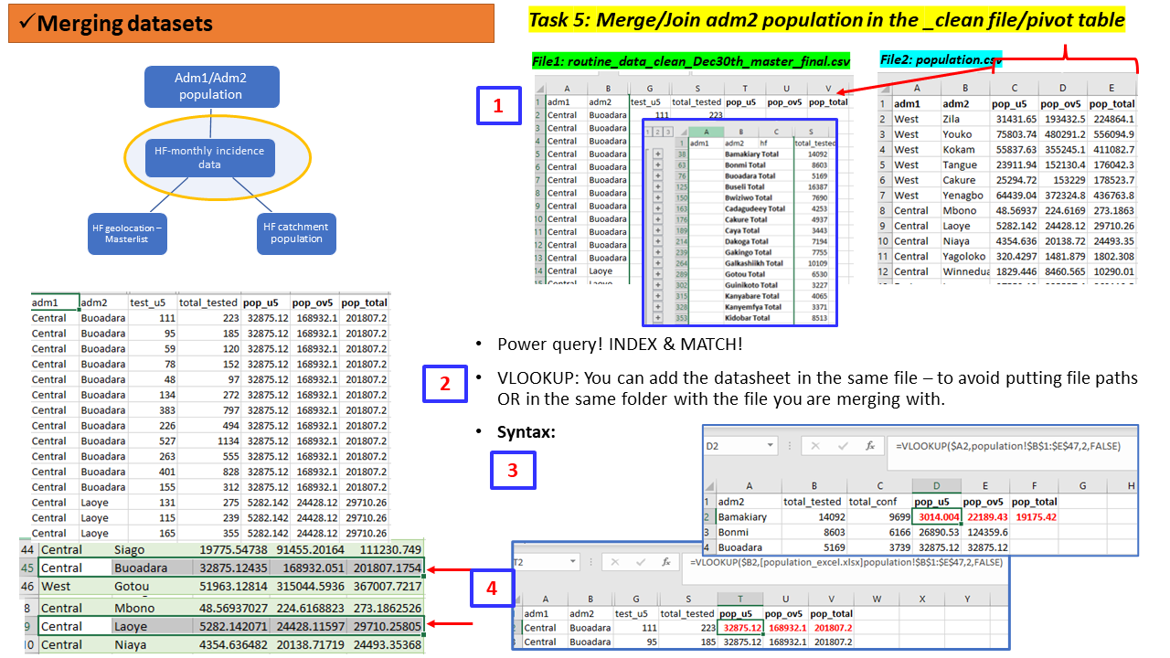Click the select-all corner in the population.csv sheet

885,88
